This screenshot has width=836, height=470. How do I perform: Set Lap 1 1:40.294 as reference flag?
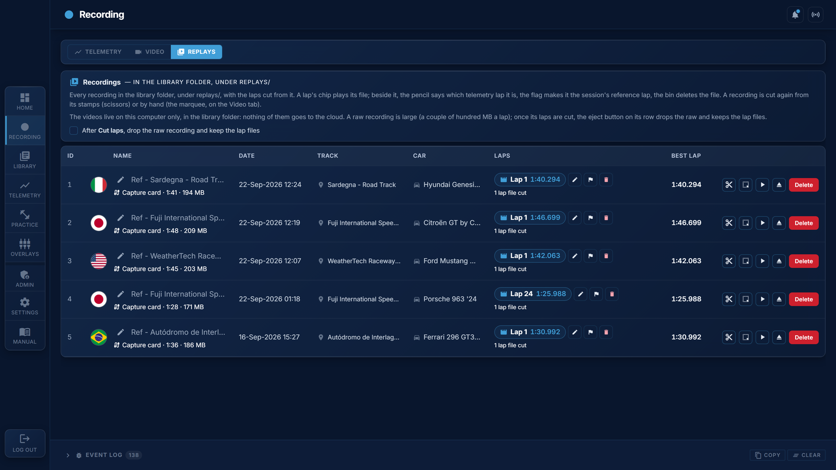(590, 180)
